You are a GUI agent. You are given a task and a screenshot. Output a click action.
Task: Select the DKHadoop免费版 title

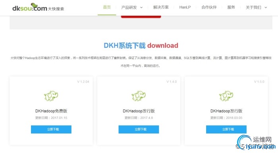[x=51, y=111]
